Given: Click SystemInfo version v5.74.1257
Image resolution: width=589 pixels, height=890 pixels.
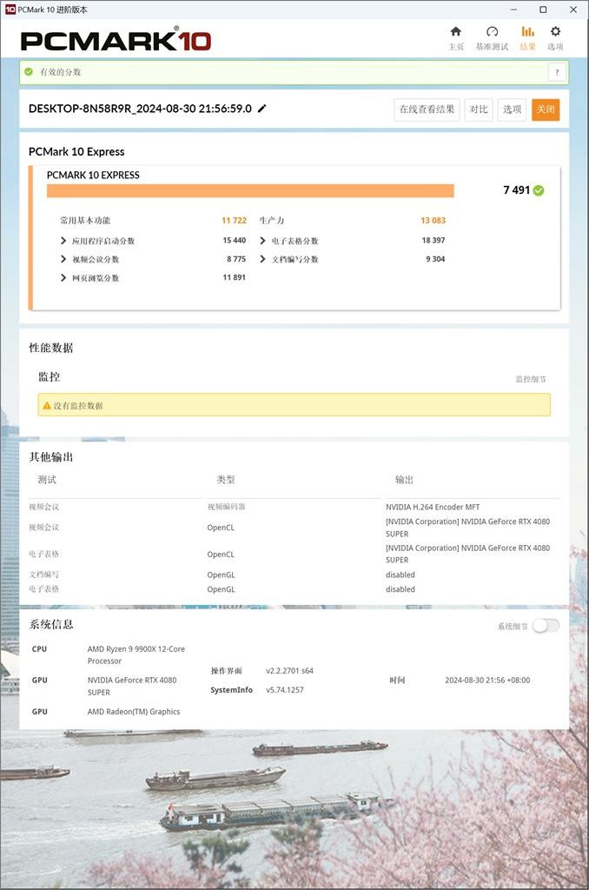Looking at the screenshot, I should (285, 689).
